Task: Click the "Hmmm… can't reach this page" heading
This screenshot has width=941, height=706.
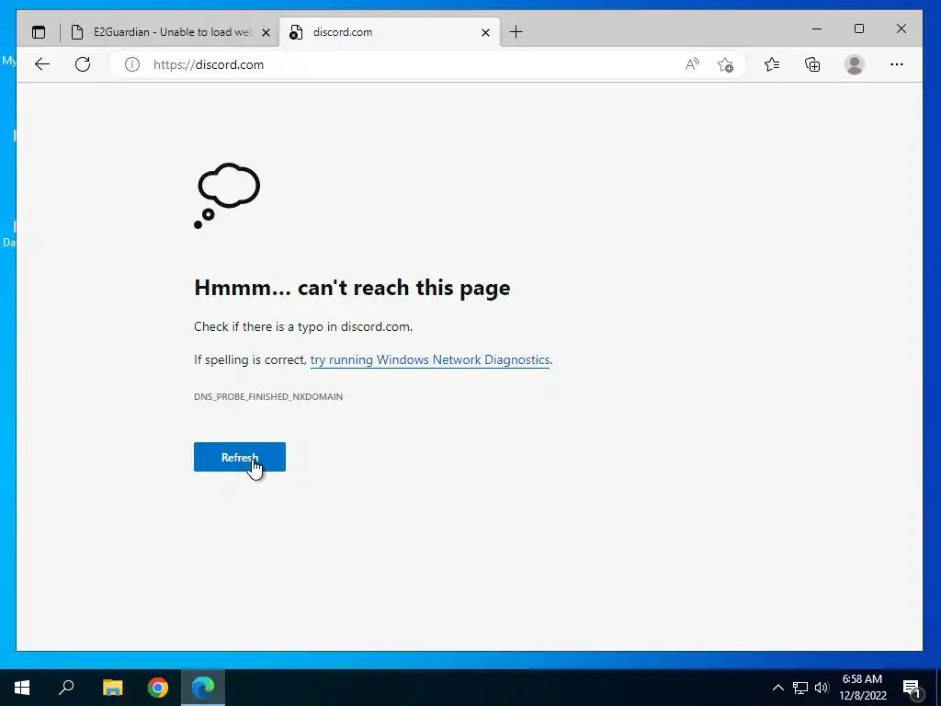Action: [x=352, y=288]
